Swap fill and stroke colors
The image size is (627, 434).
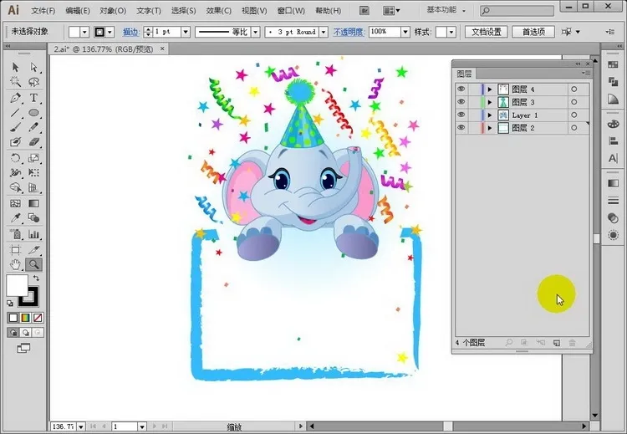(x=36, y=278)
